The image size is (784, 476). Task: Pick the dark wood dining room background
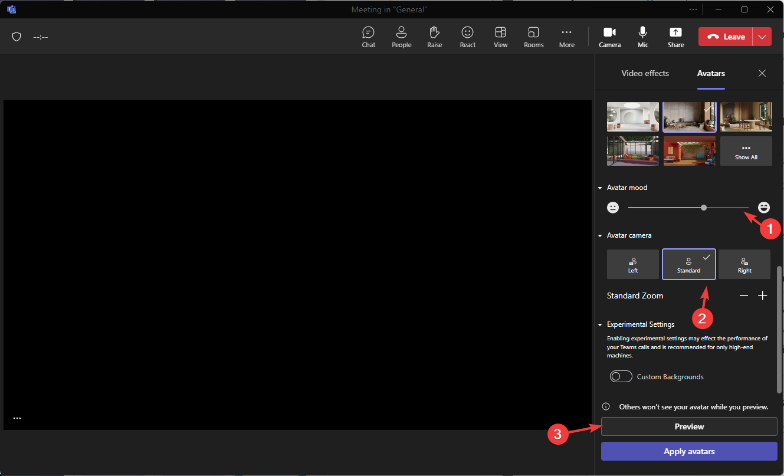(x=746, y=117)
